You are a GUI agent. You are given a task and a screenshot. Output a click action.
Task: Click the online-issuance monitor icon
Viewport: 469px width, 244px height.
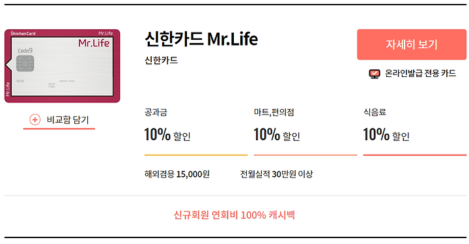374,74
